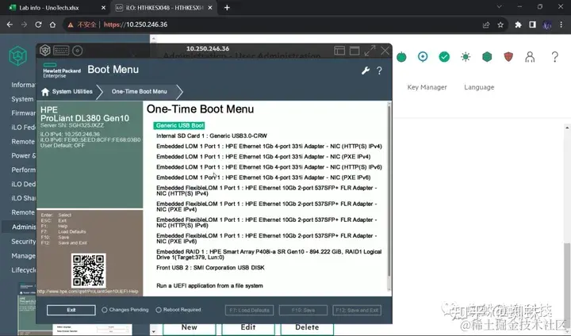Select Embedded RAID 1 Smart Array P408i-a
The width and height of the screenshot is (571, 336).
[x=269, y=254]
